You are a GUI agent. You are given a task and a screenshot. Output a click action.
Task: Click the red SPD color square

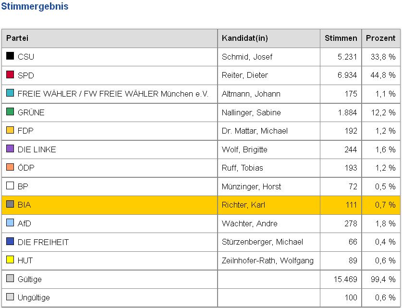point(10,74)
